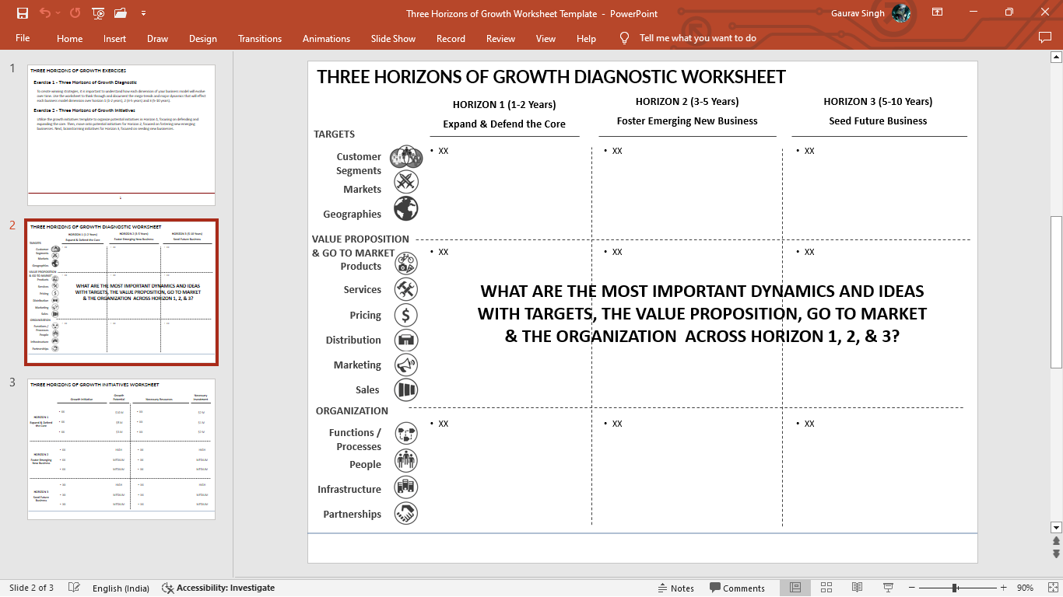The width and height of the screenshot is (1063, 597).
Task: Start Slide Show from the status bar icon
Action: pyautogui.click(x=887, y=588)
